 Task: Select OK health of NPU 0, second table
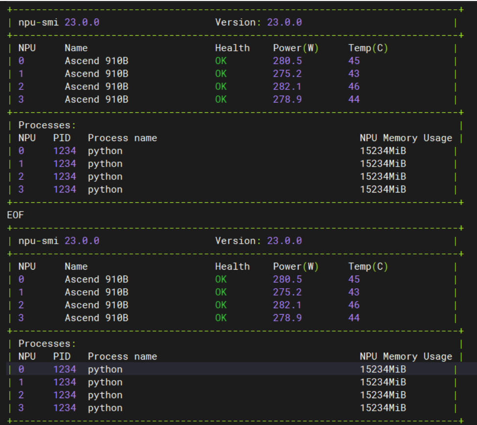click(x=221, y=279)
